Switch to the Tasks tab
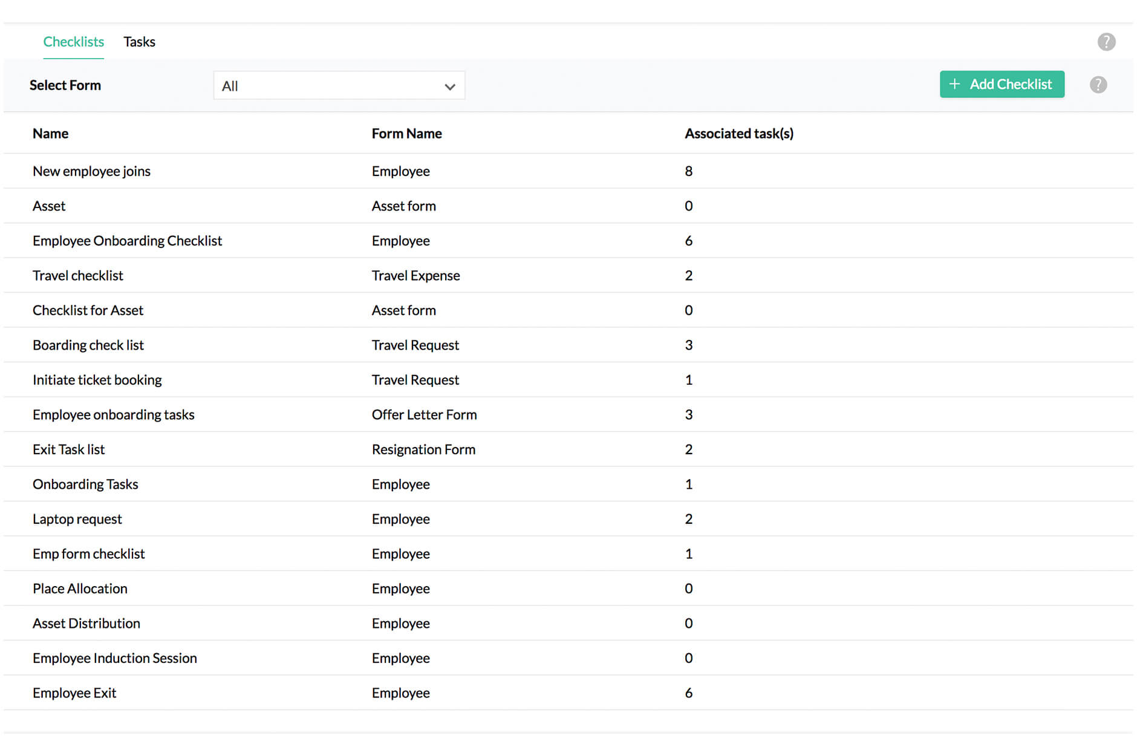 139,41
